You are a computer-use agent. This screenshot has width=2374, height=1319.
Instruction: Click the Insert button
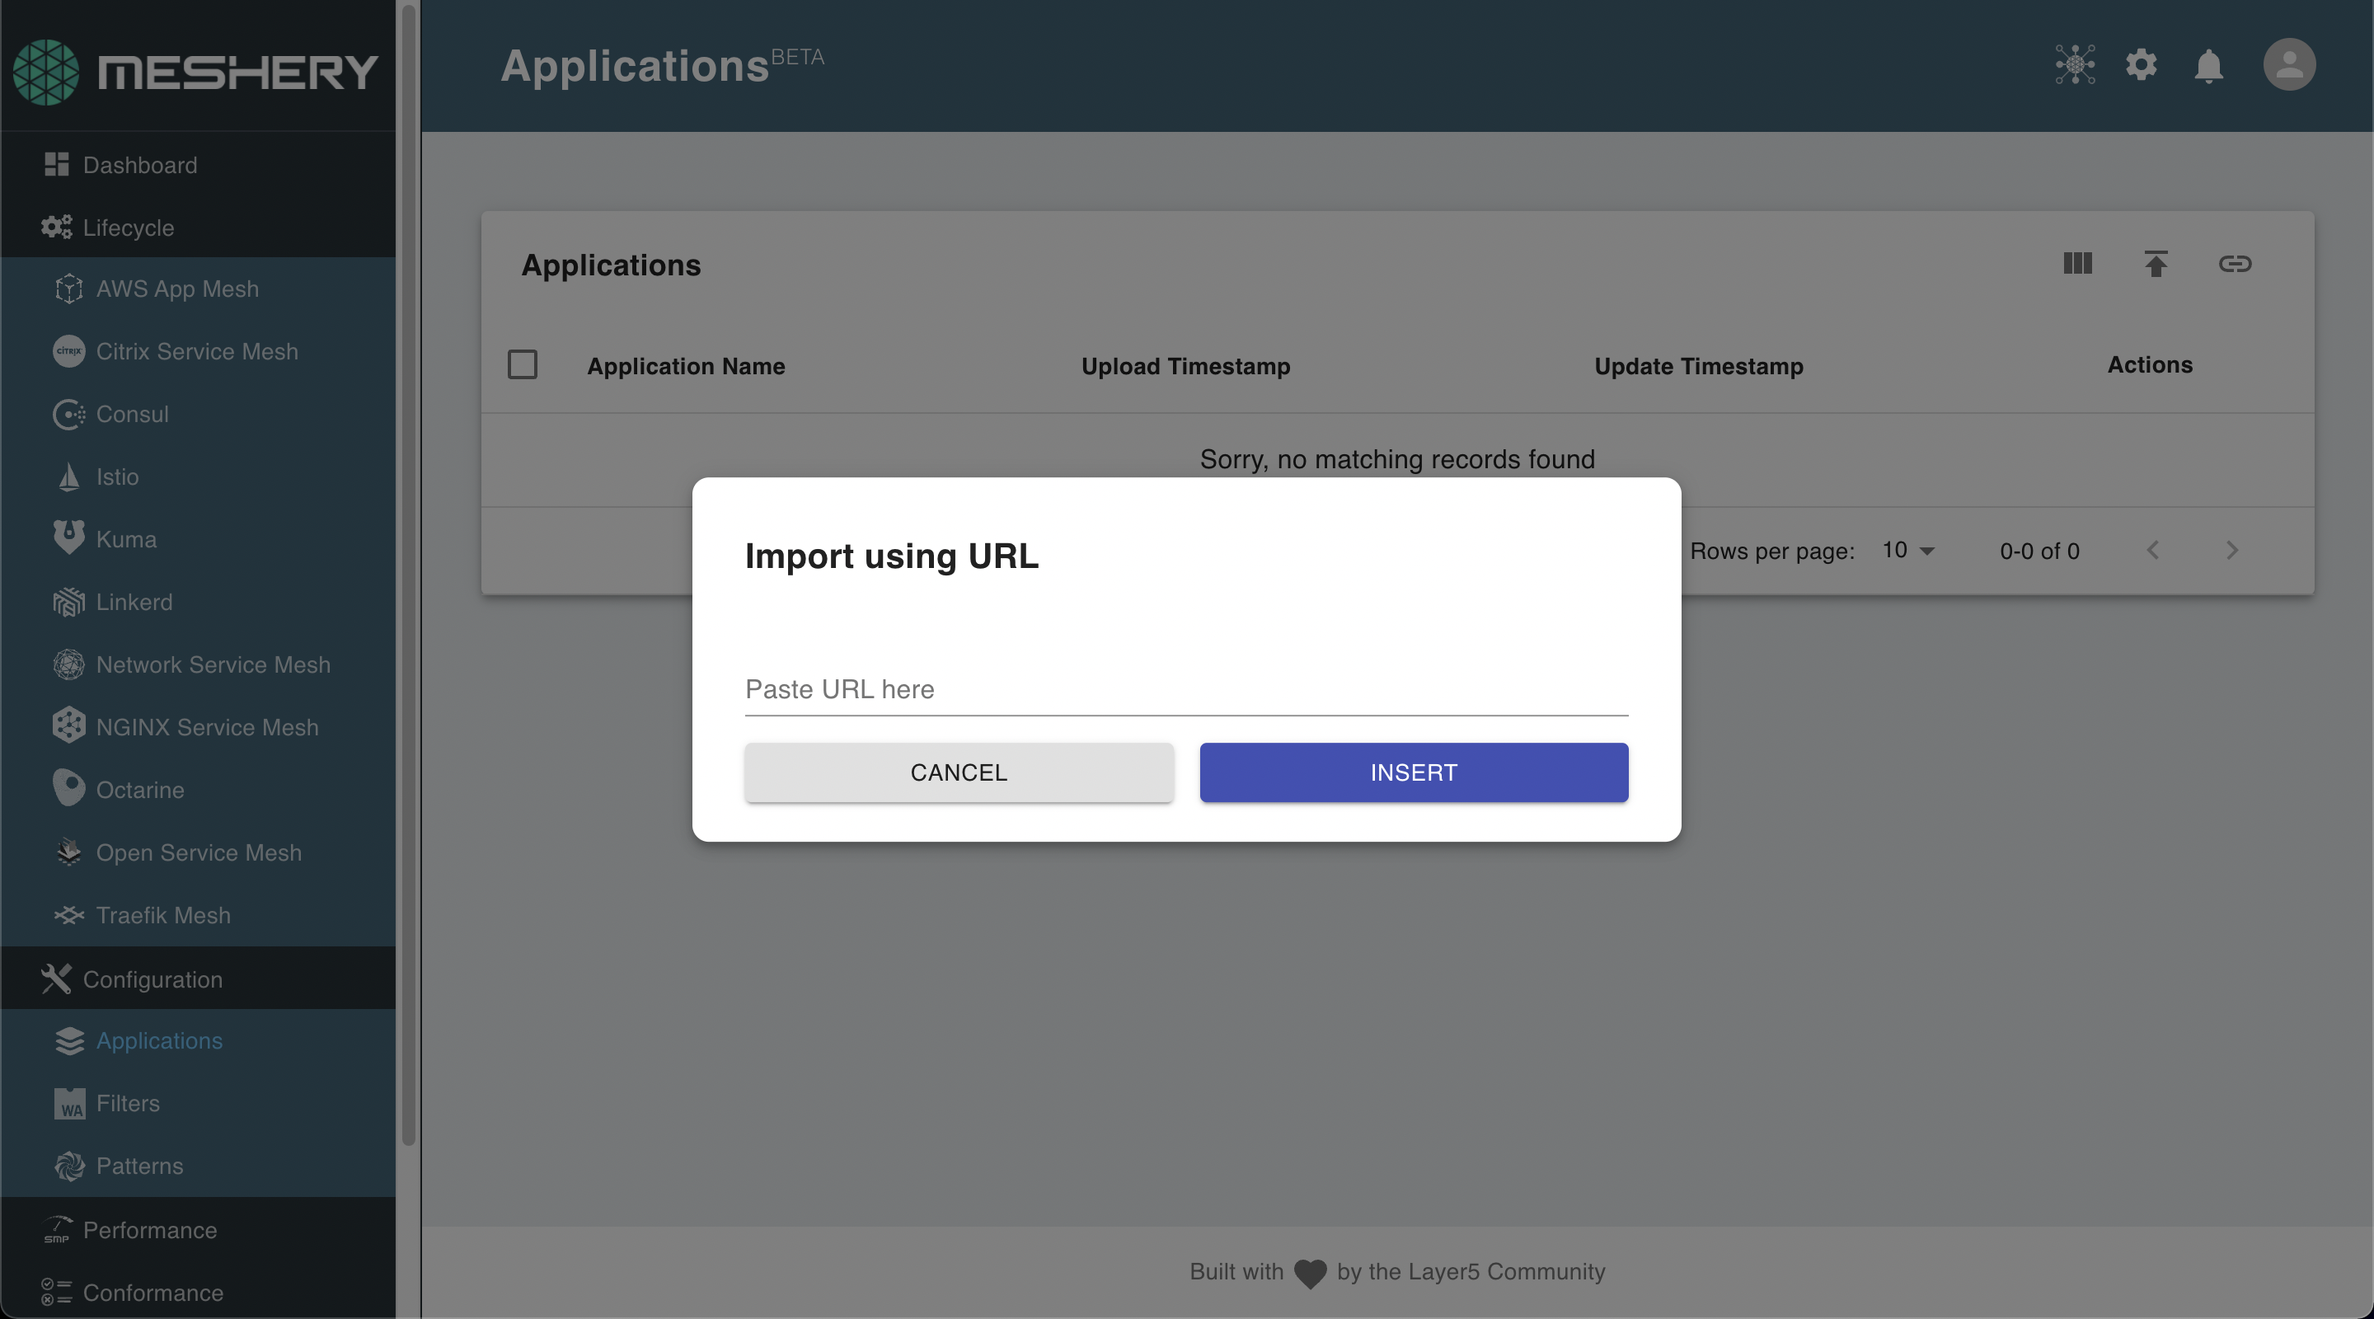point(1413,772)
